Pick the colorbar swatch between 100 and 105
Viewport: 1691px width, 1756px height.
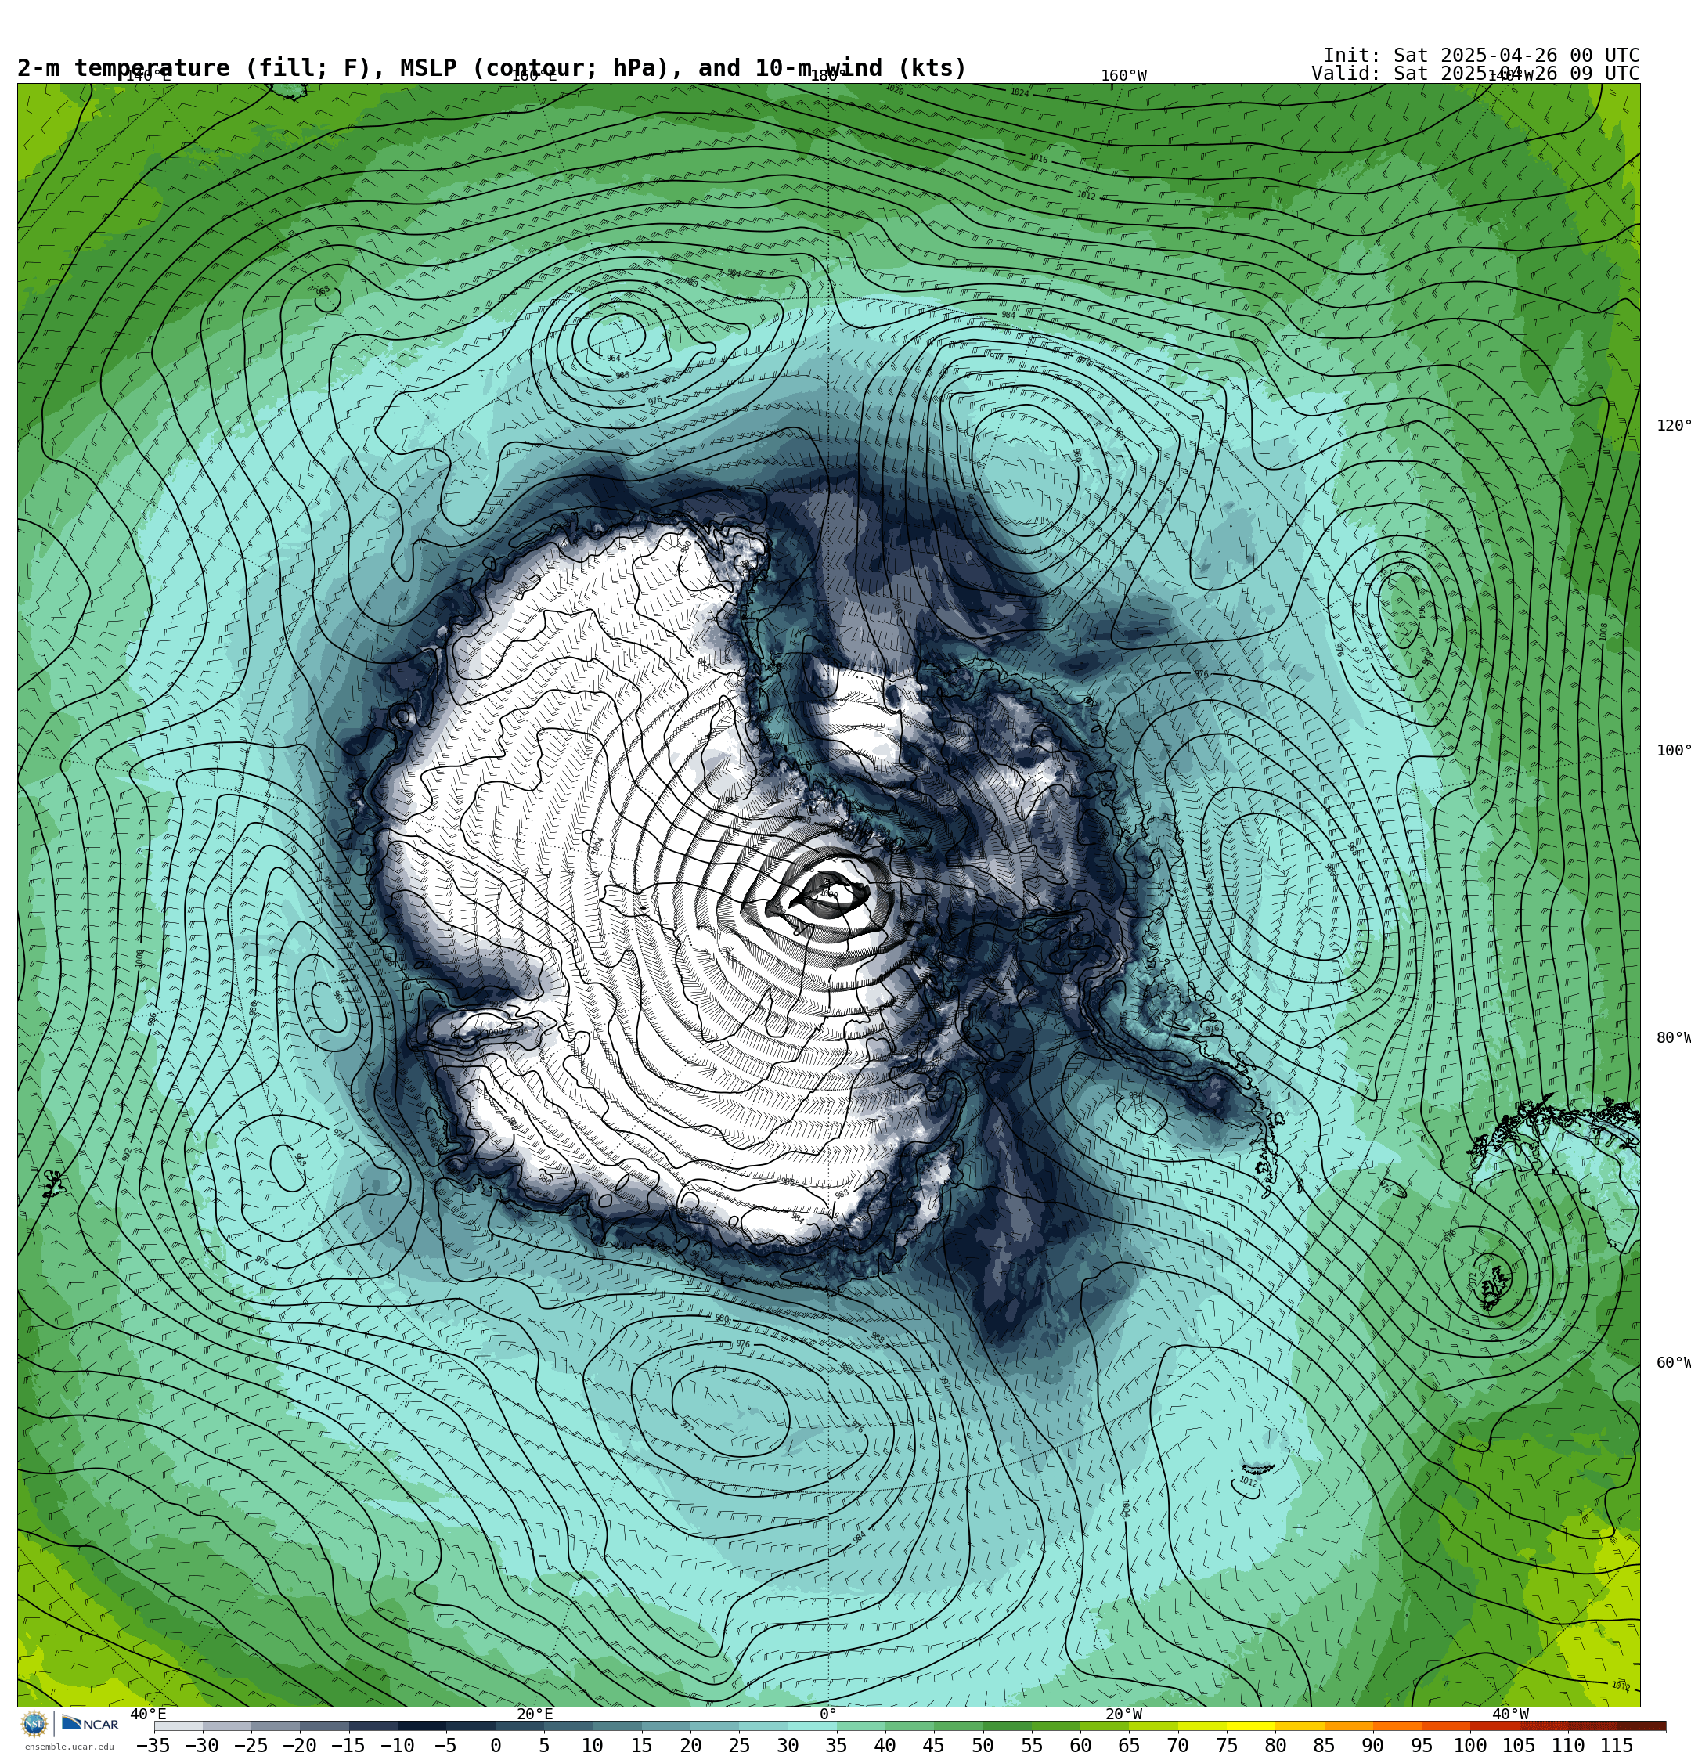1494,1726
